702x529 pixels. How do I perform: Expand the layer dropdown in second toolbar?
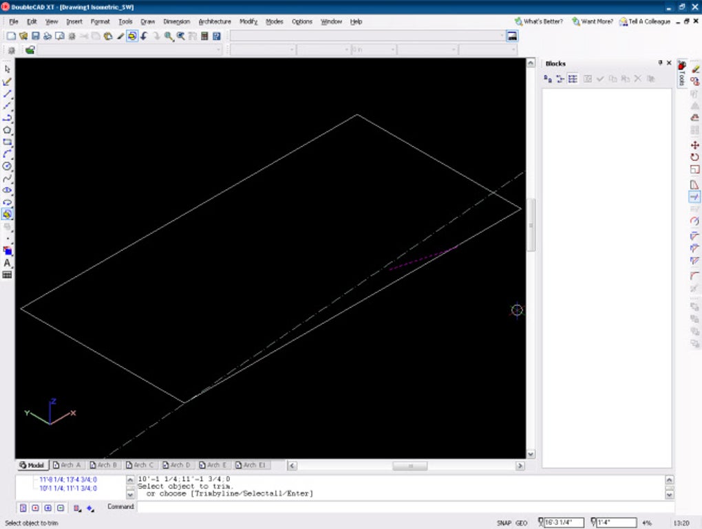[129, 50]
